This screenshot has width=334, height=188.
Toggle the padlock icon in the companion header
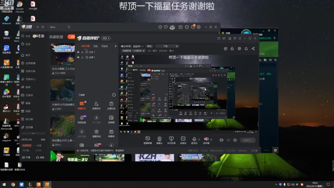[x=232, y=48]
